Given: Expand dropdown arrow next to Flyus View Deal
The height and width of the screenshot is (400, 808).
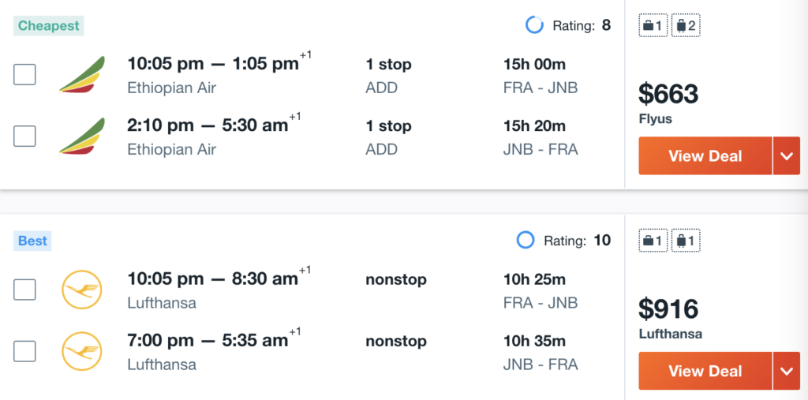Looking at the screenshot, I should click(x=787, y=155).
